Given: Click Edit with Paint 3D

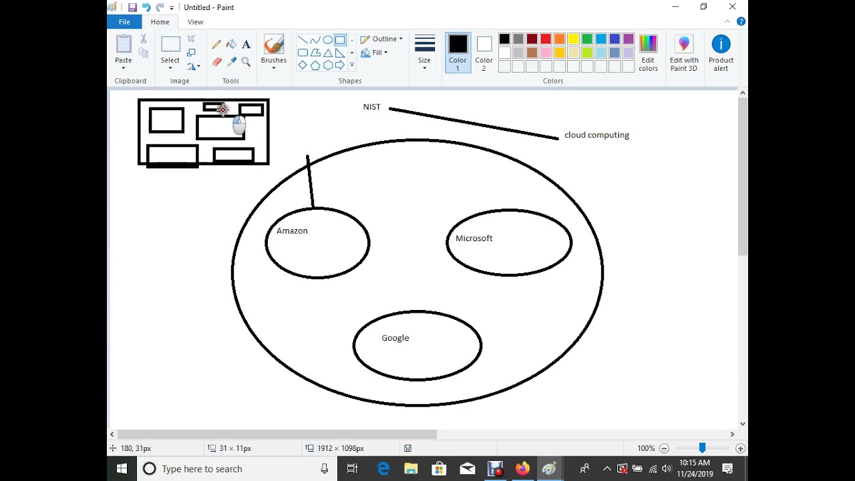Looking at the screenshot, I should pyautogui.click(x=684, y=52).
